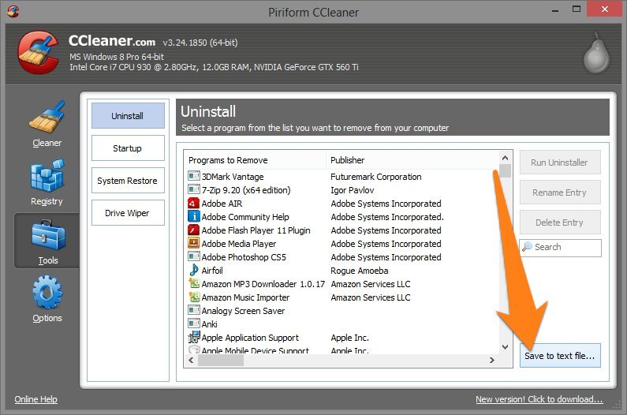Image resolution: width=627 pixels, height=415 pixels.
Task: Switch to the Startup tab
Action: 127,148
